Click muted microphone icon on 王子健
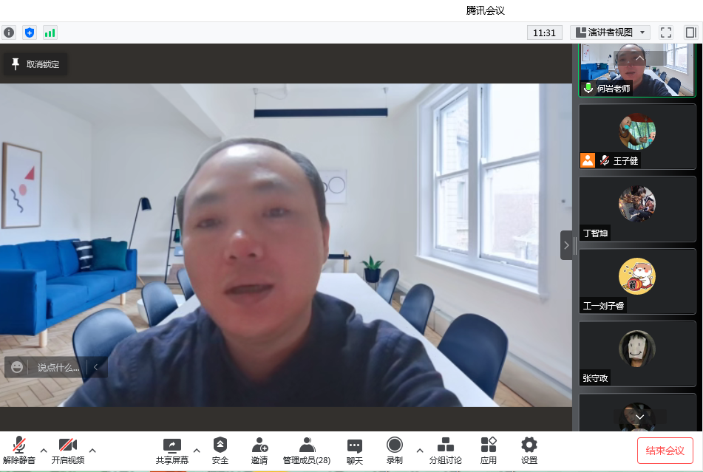 tap(605, 160)
